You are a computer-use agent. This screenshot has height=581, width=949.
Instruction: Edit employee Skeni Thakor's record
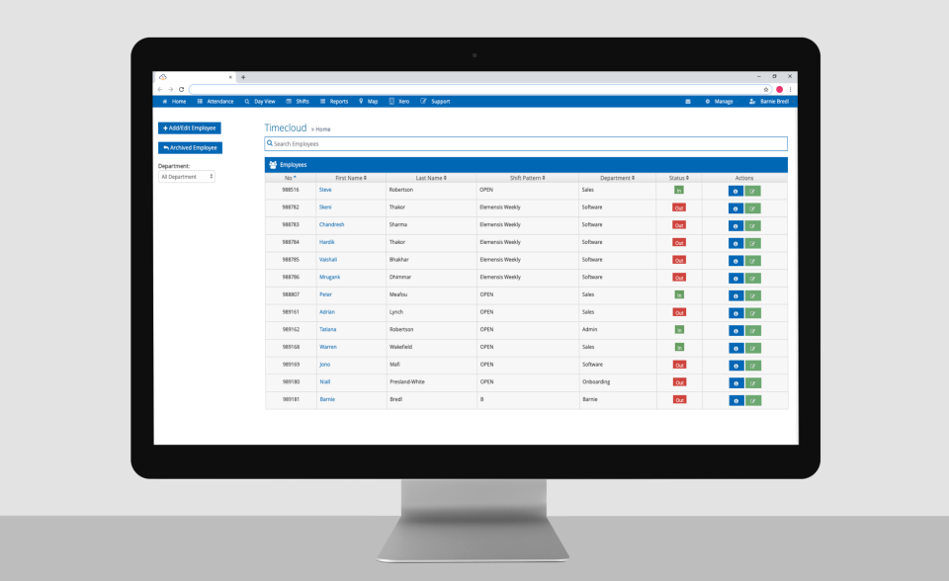coord(753,208)
